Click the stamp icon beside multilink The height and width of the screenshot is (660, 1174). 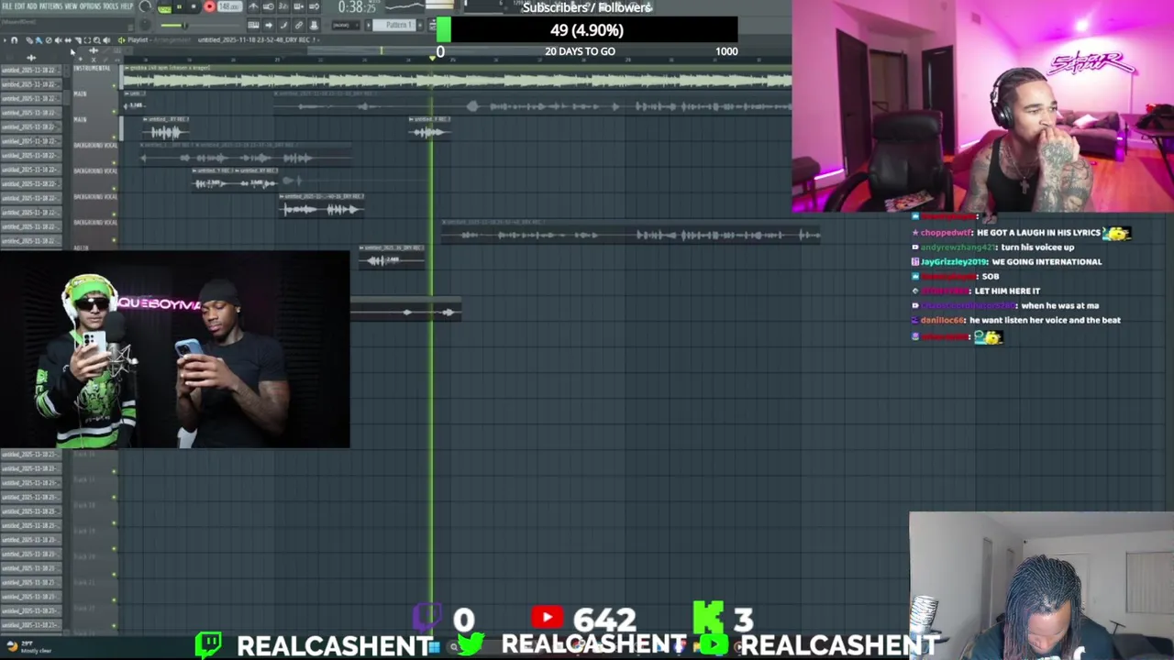tap(314, 25)
